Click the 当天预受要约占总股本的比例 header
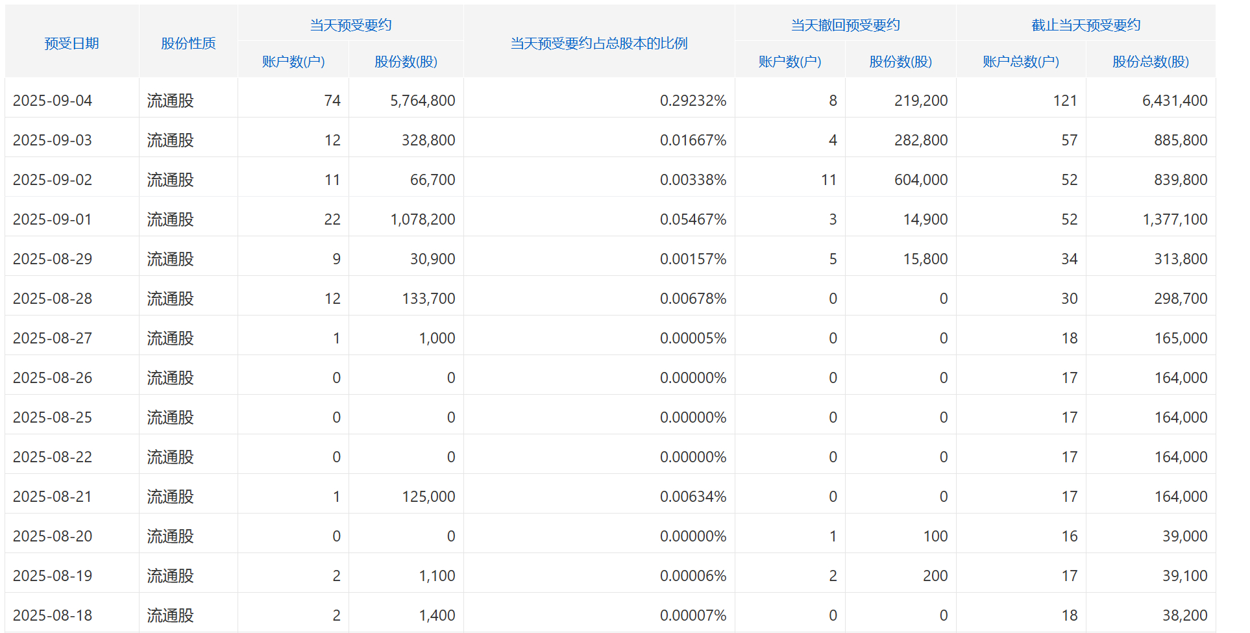Image resolution: width=1250 pixels, height=633 pixels. [598, 43]
